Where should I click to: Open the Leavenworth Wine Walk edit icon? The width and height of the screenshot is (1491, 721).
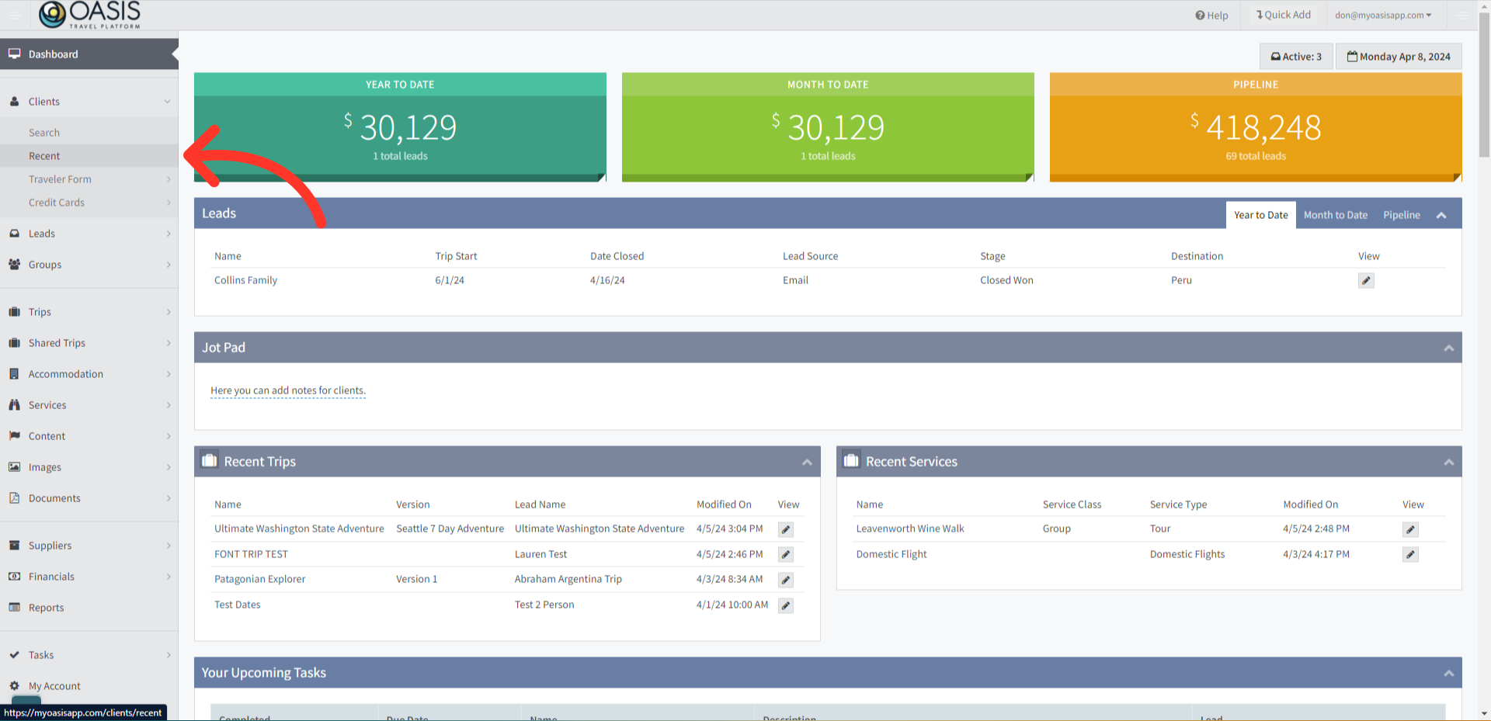click(x=1410, y=529)
